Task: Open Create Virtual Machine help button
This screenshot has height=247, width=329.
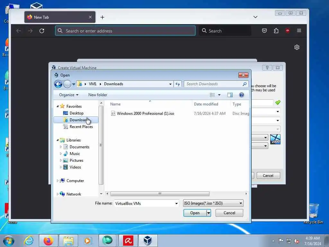Action: (267, 68)
